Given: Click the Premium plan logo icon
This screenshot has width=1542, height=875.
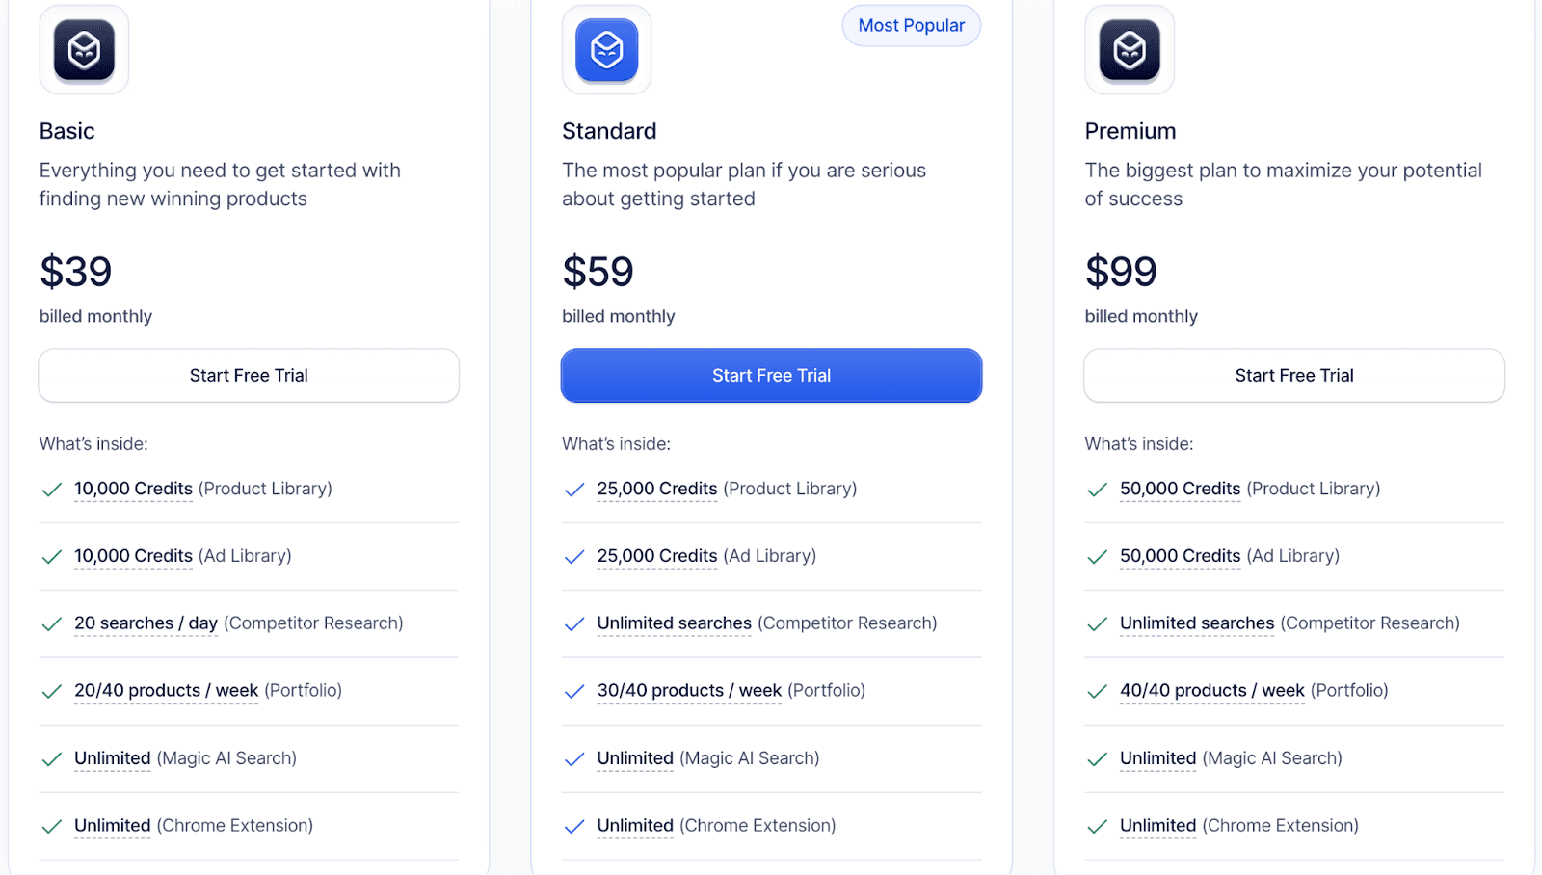Looking at the screenshot, I should [x=1130, y=50].
